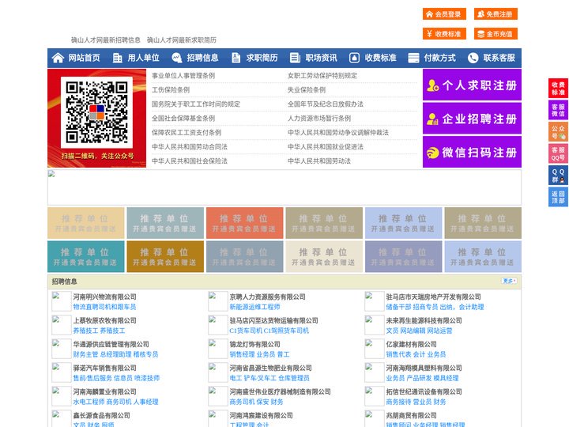Click the round icon on 微信扫码注册

point(432,153)
